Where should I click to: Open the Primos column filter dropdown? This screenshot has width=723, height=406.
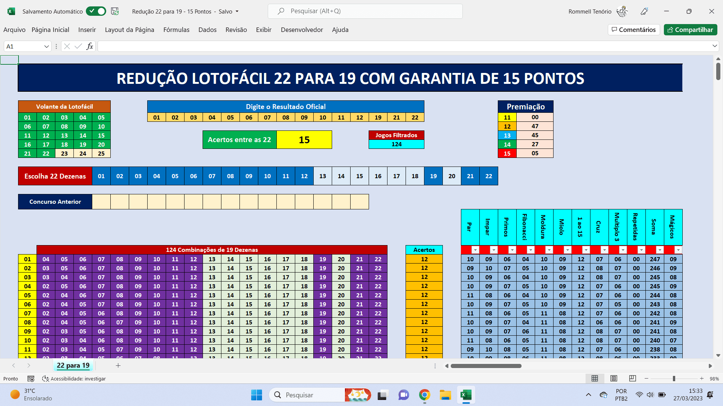coord(512,250)
